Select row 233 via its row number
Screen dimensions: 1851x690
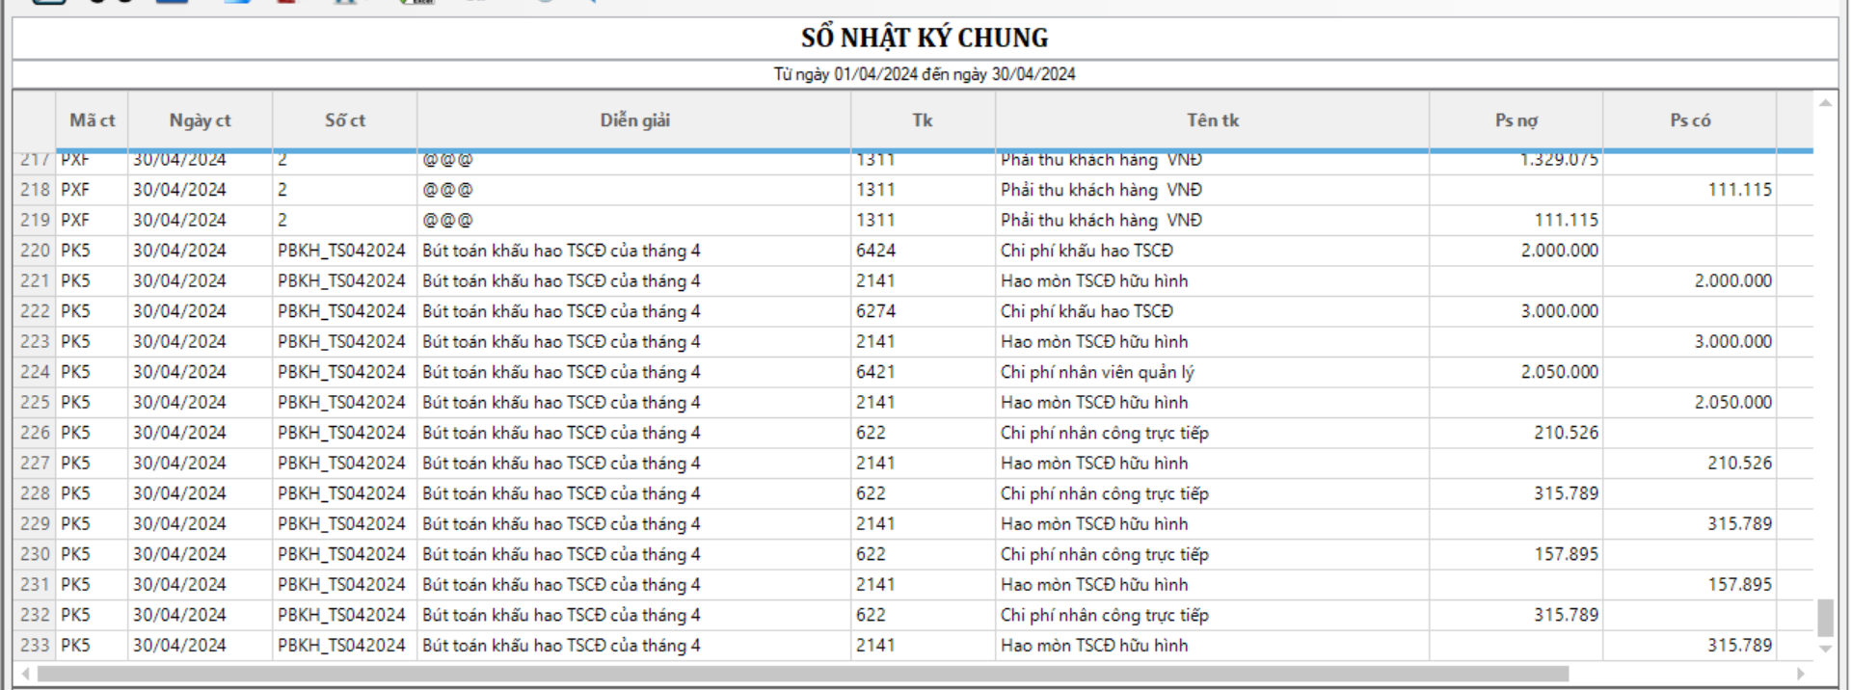click(x=35, y=646)
